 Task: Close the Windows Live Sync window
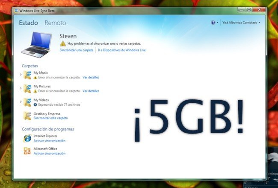[259, 10]
